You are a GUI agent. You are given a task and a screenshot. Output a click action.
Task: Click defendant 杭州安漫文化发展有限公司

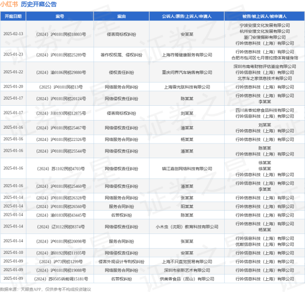[x=265, y=32]
